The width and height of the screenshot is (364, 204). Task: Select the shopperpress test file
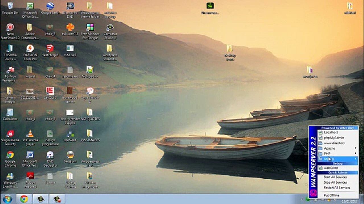tap(90, 159)
